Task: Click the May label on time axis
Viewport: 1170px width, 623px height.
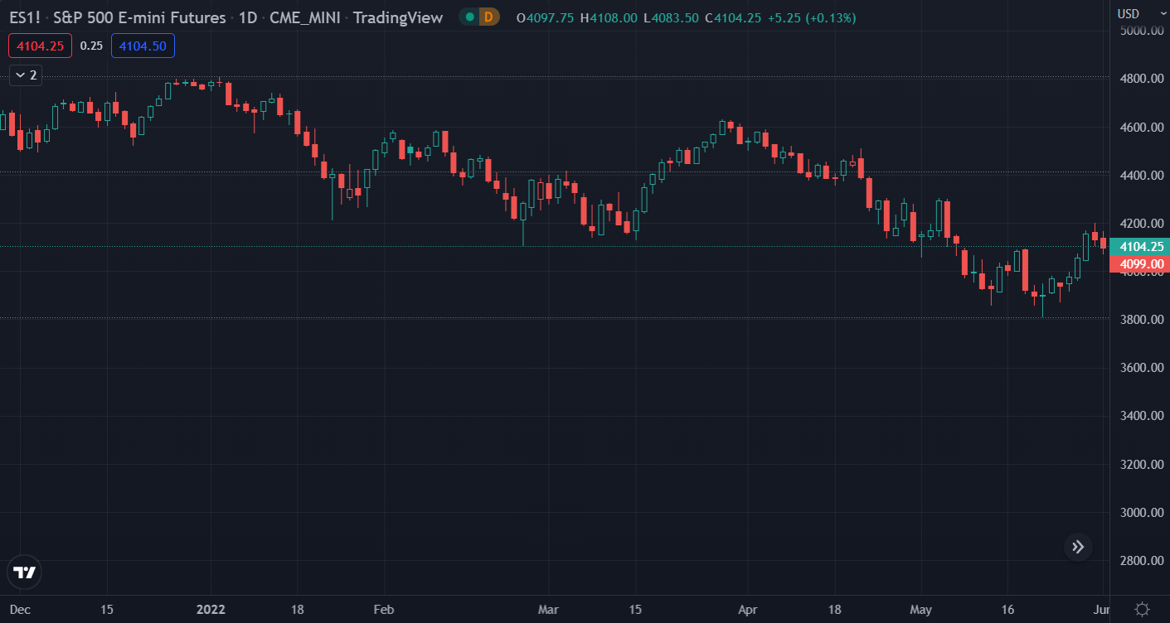Action: tap(921, 610)
